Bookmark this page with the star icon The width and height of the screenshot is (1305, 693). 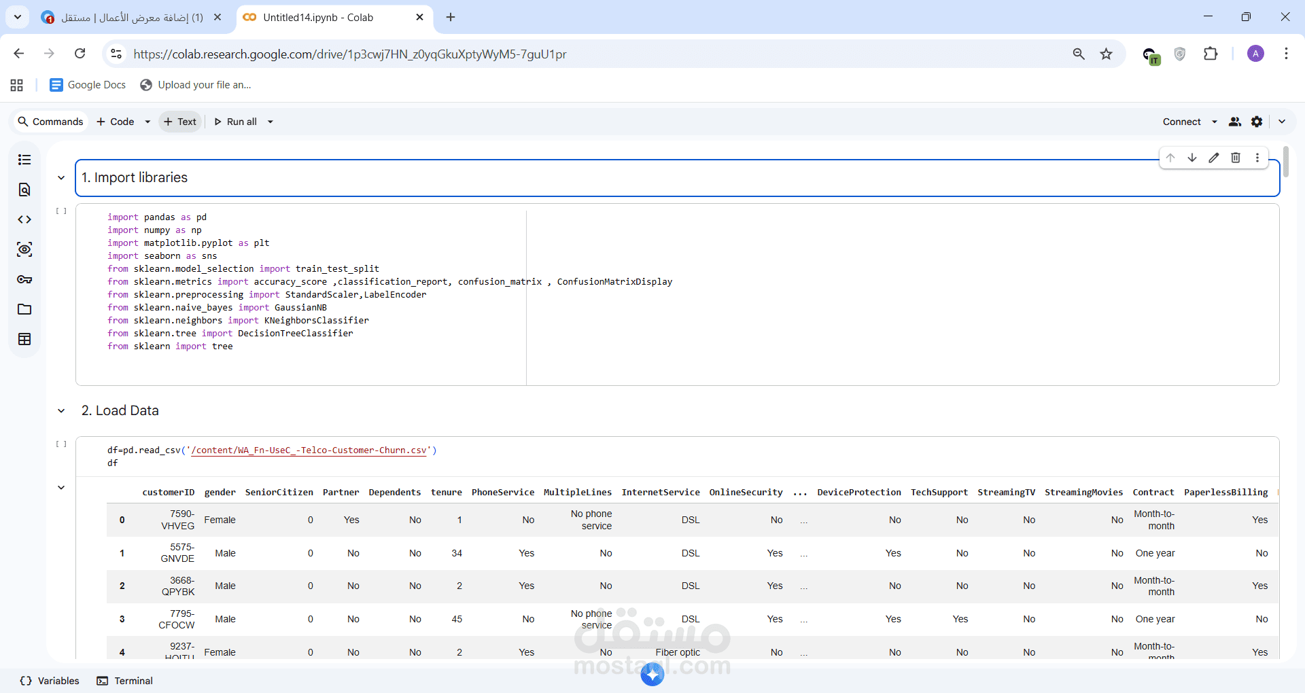coord(1107,54)
